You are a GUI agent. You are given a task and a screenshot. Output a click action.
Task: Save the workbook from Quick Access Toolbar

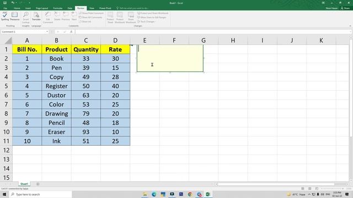pyautogui.click(x=5, y=3)
